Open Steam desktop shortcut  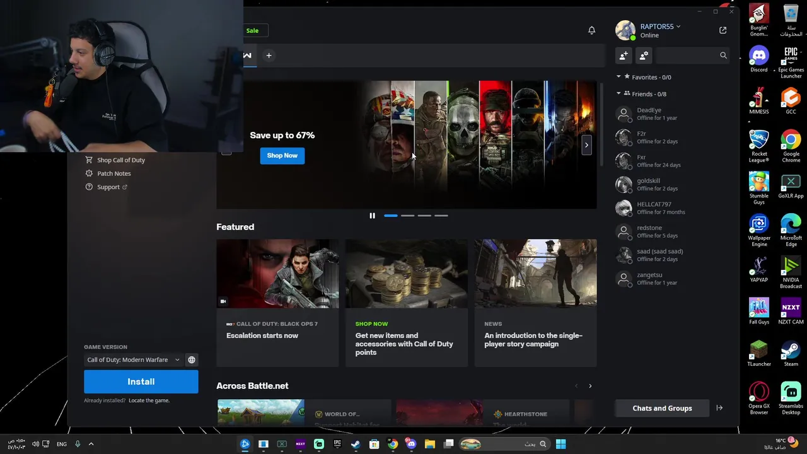(791, 354)
